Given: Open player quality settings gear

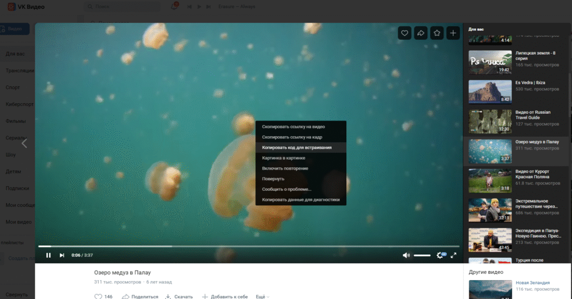Looking at the screenshot, I should click(440, 255).
